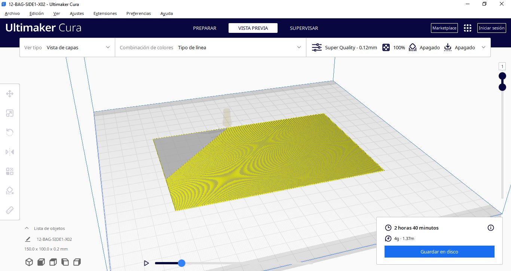Select the Mirror tool in left toolbar

pos(10,152)
